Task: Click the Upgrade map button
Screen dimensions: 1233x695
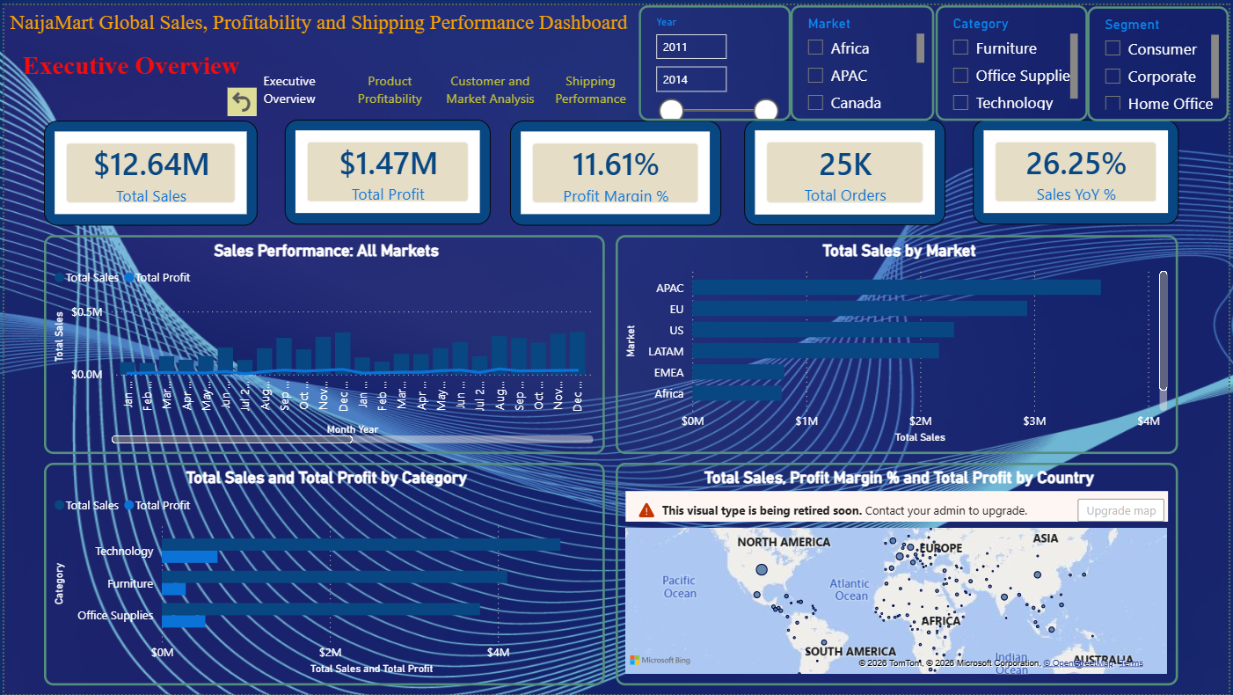Action: [1120, 510]
